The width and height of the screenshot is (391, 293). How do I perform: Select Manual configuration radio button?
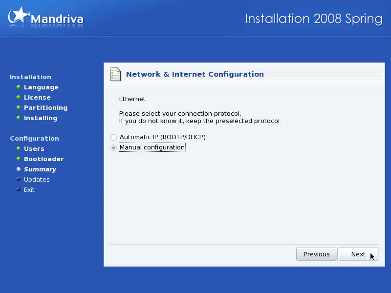pos(113,148)
